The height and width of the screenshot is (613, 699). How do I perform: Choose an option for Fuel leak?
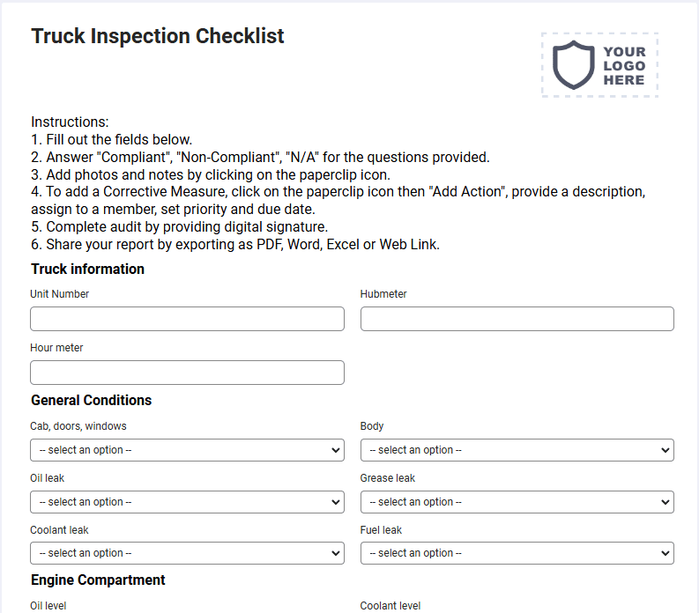point(517,553)
